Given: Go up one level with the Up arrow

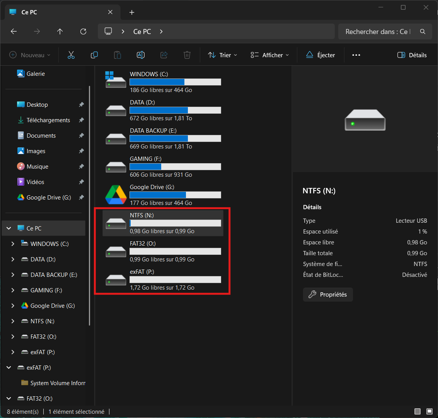Looking at the screenshot, I should coord(60,32).
